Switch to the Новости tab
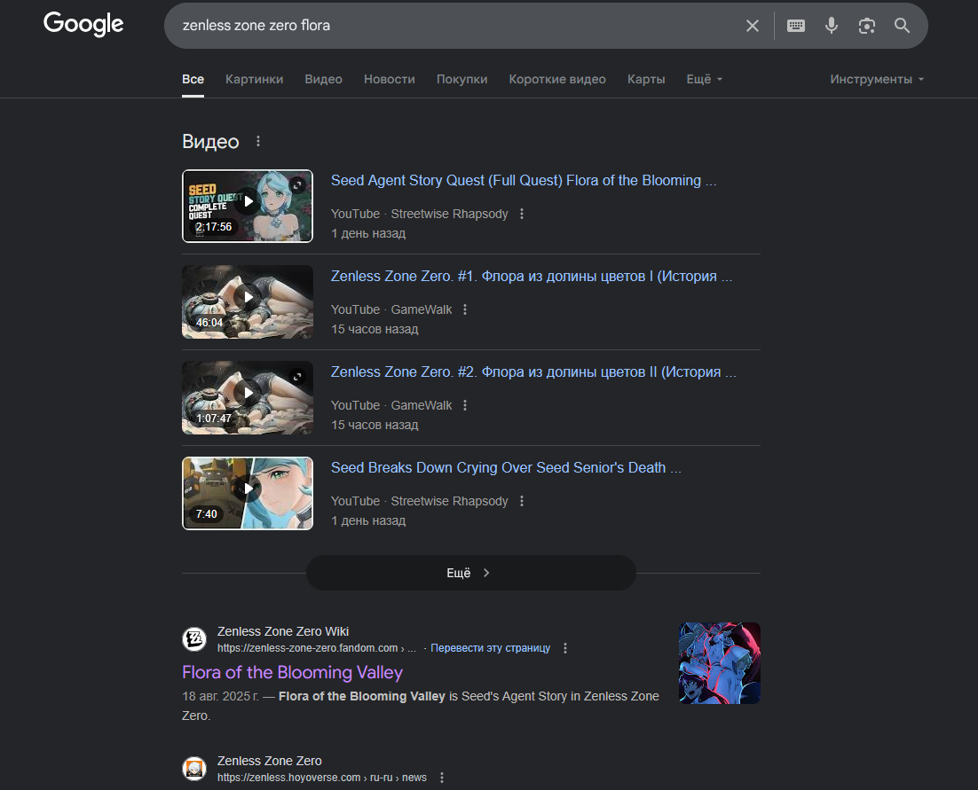Screen dimensions: 978x790 pyautogui.click(x=390, y=79)
